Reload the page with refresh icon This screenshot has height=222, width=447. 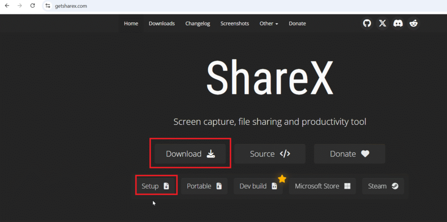[33, 6]
